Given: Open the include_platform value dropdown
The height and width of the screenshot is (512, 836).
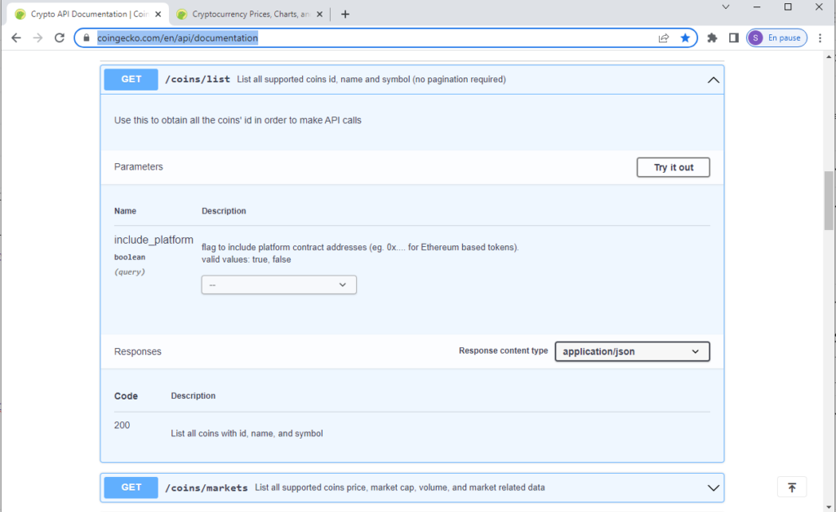Looking at the screenshot, I should (278, 285).
